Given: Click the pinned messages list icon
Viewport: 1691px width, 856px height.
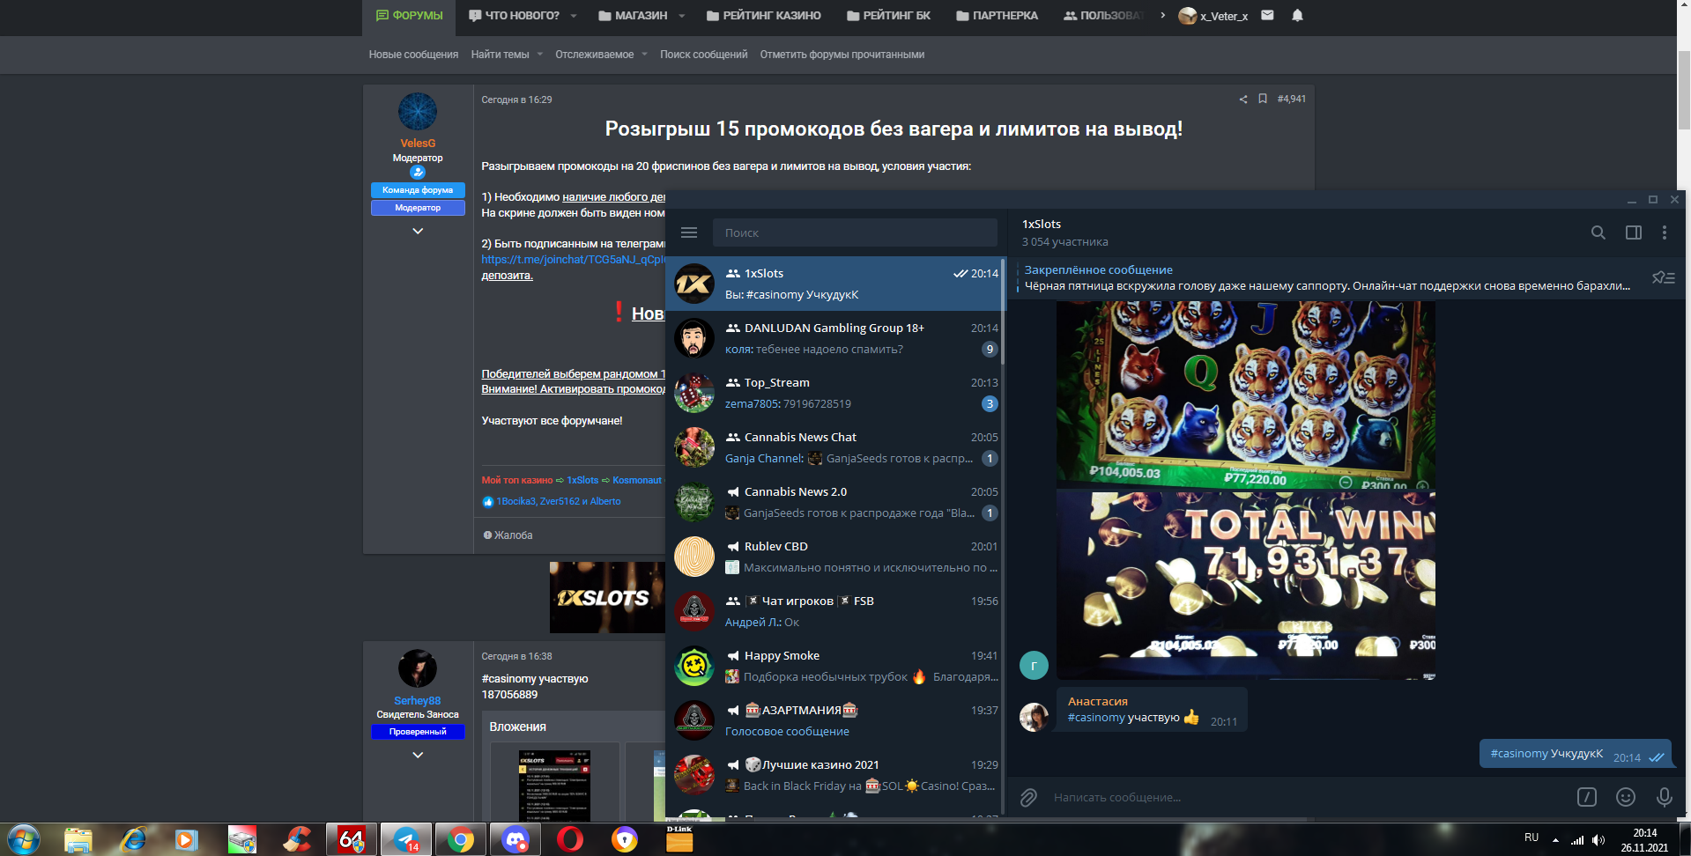Looking at the screenshot, I should (x=1663, y=278).
